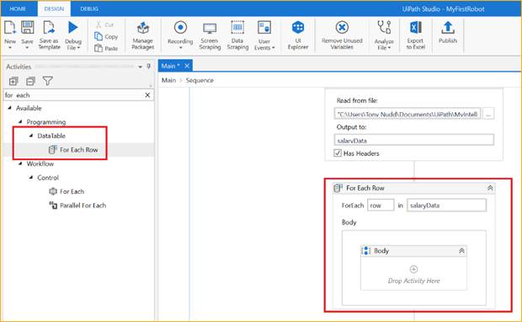Switch to the DEBUG ribbon tab
522x322 pixels.
click(x=89, y=9)
